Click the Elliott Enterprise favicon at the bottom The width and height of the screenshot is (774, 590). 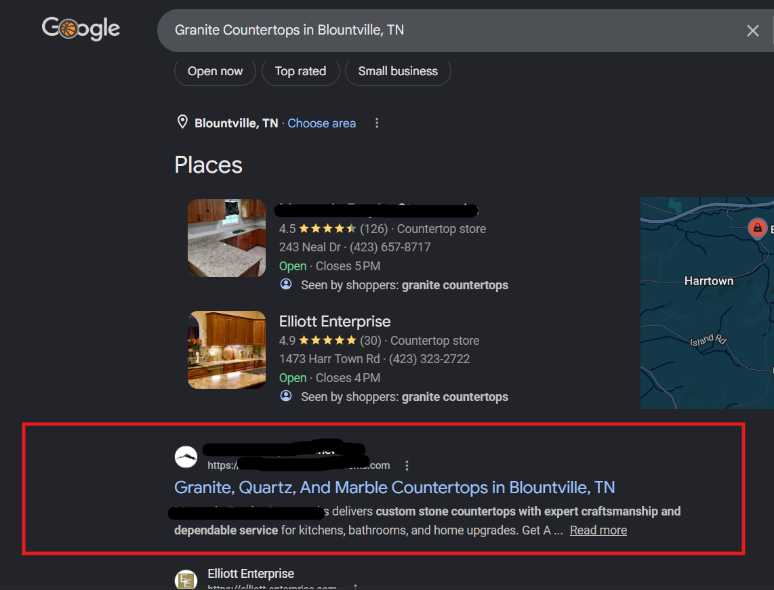186,580
